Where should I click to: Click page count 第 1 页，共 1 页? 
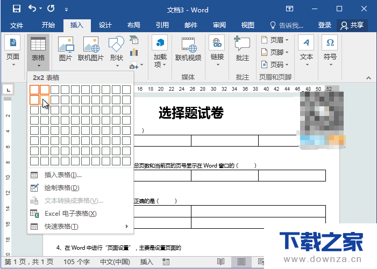pyautogui.click(x=29, y=262)
